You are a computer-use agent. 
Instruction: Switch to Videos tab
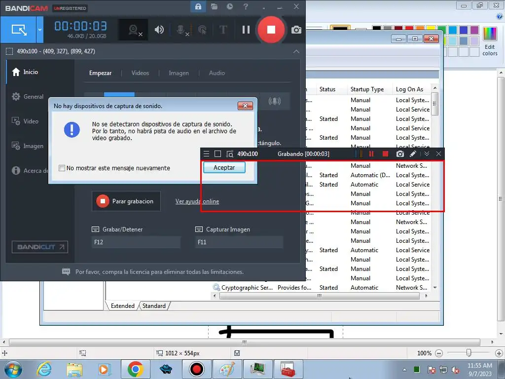[140, 73]
